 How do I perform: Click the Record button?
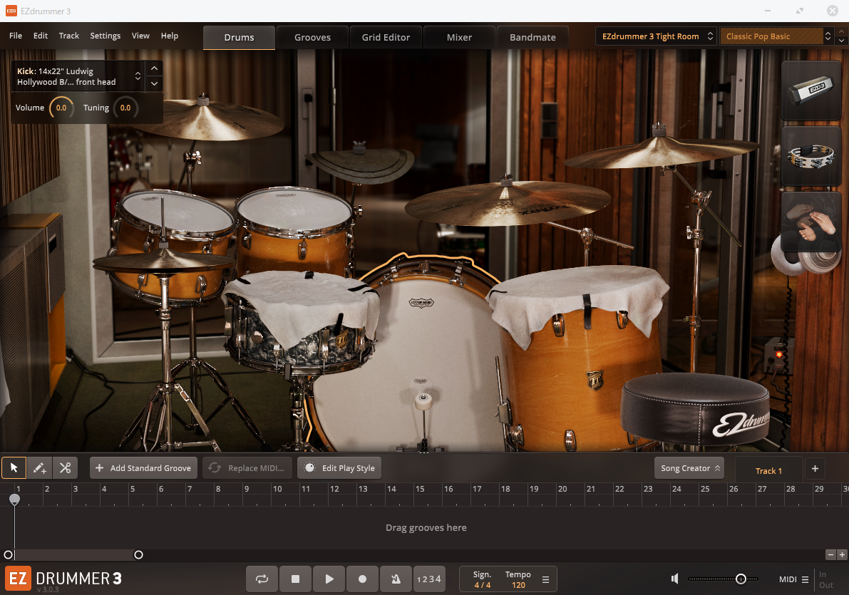(362, 579)
